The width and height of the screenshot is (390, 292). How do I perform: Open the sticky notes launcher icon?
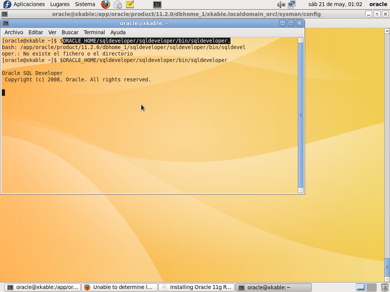(130, 4)
